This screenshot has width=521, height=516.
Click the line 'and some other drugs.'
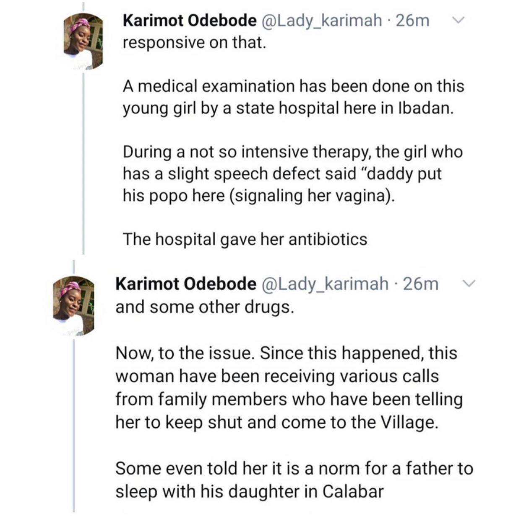(205, 307)
